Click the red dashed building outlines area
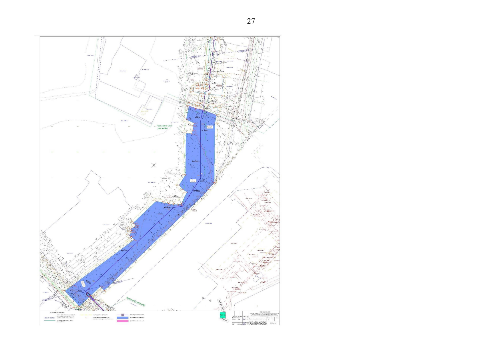Viewport: 485px width, 343px height. pos(252,243)
